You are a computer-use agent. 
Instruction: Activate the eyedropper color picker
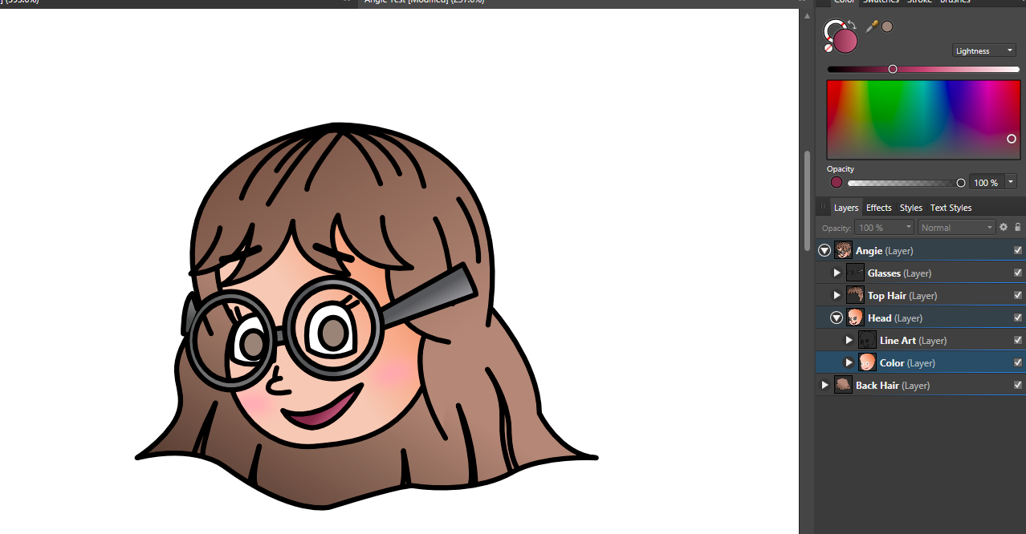(x=872, y=26)
